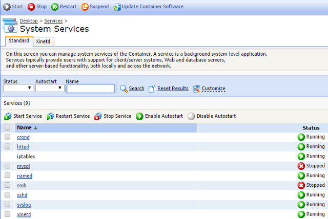Switch to the Xinetd tab

click(x=44, y=41)
